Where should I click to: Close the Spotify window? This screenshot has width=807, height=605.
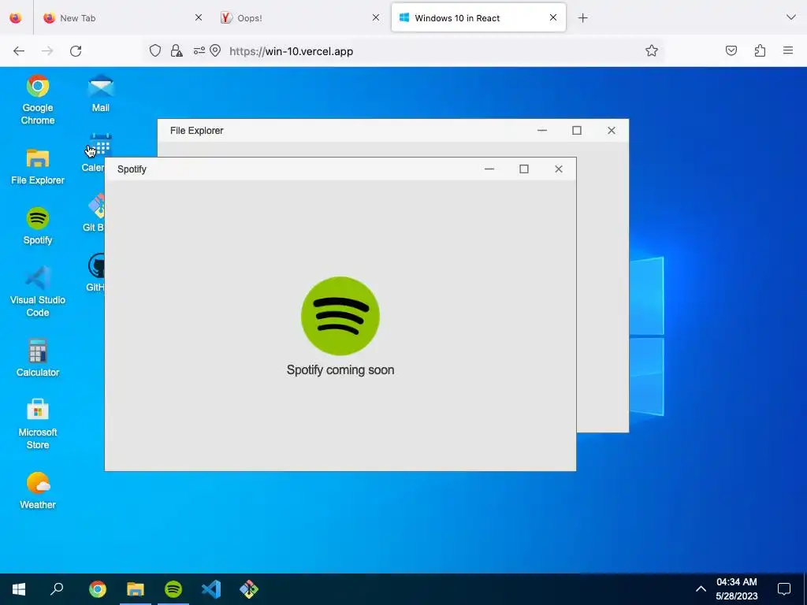[559, 169]
